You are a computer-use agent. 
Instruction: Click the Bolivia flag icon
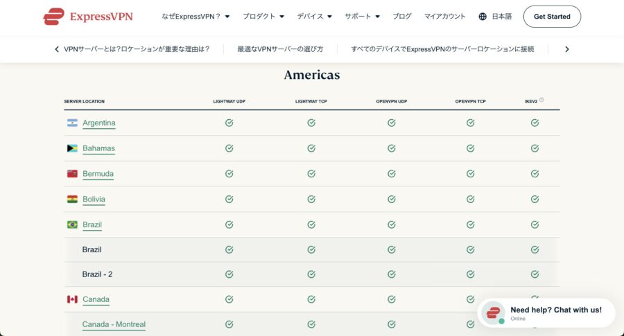click(72, 200)
